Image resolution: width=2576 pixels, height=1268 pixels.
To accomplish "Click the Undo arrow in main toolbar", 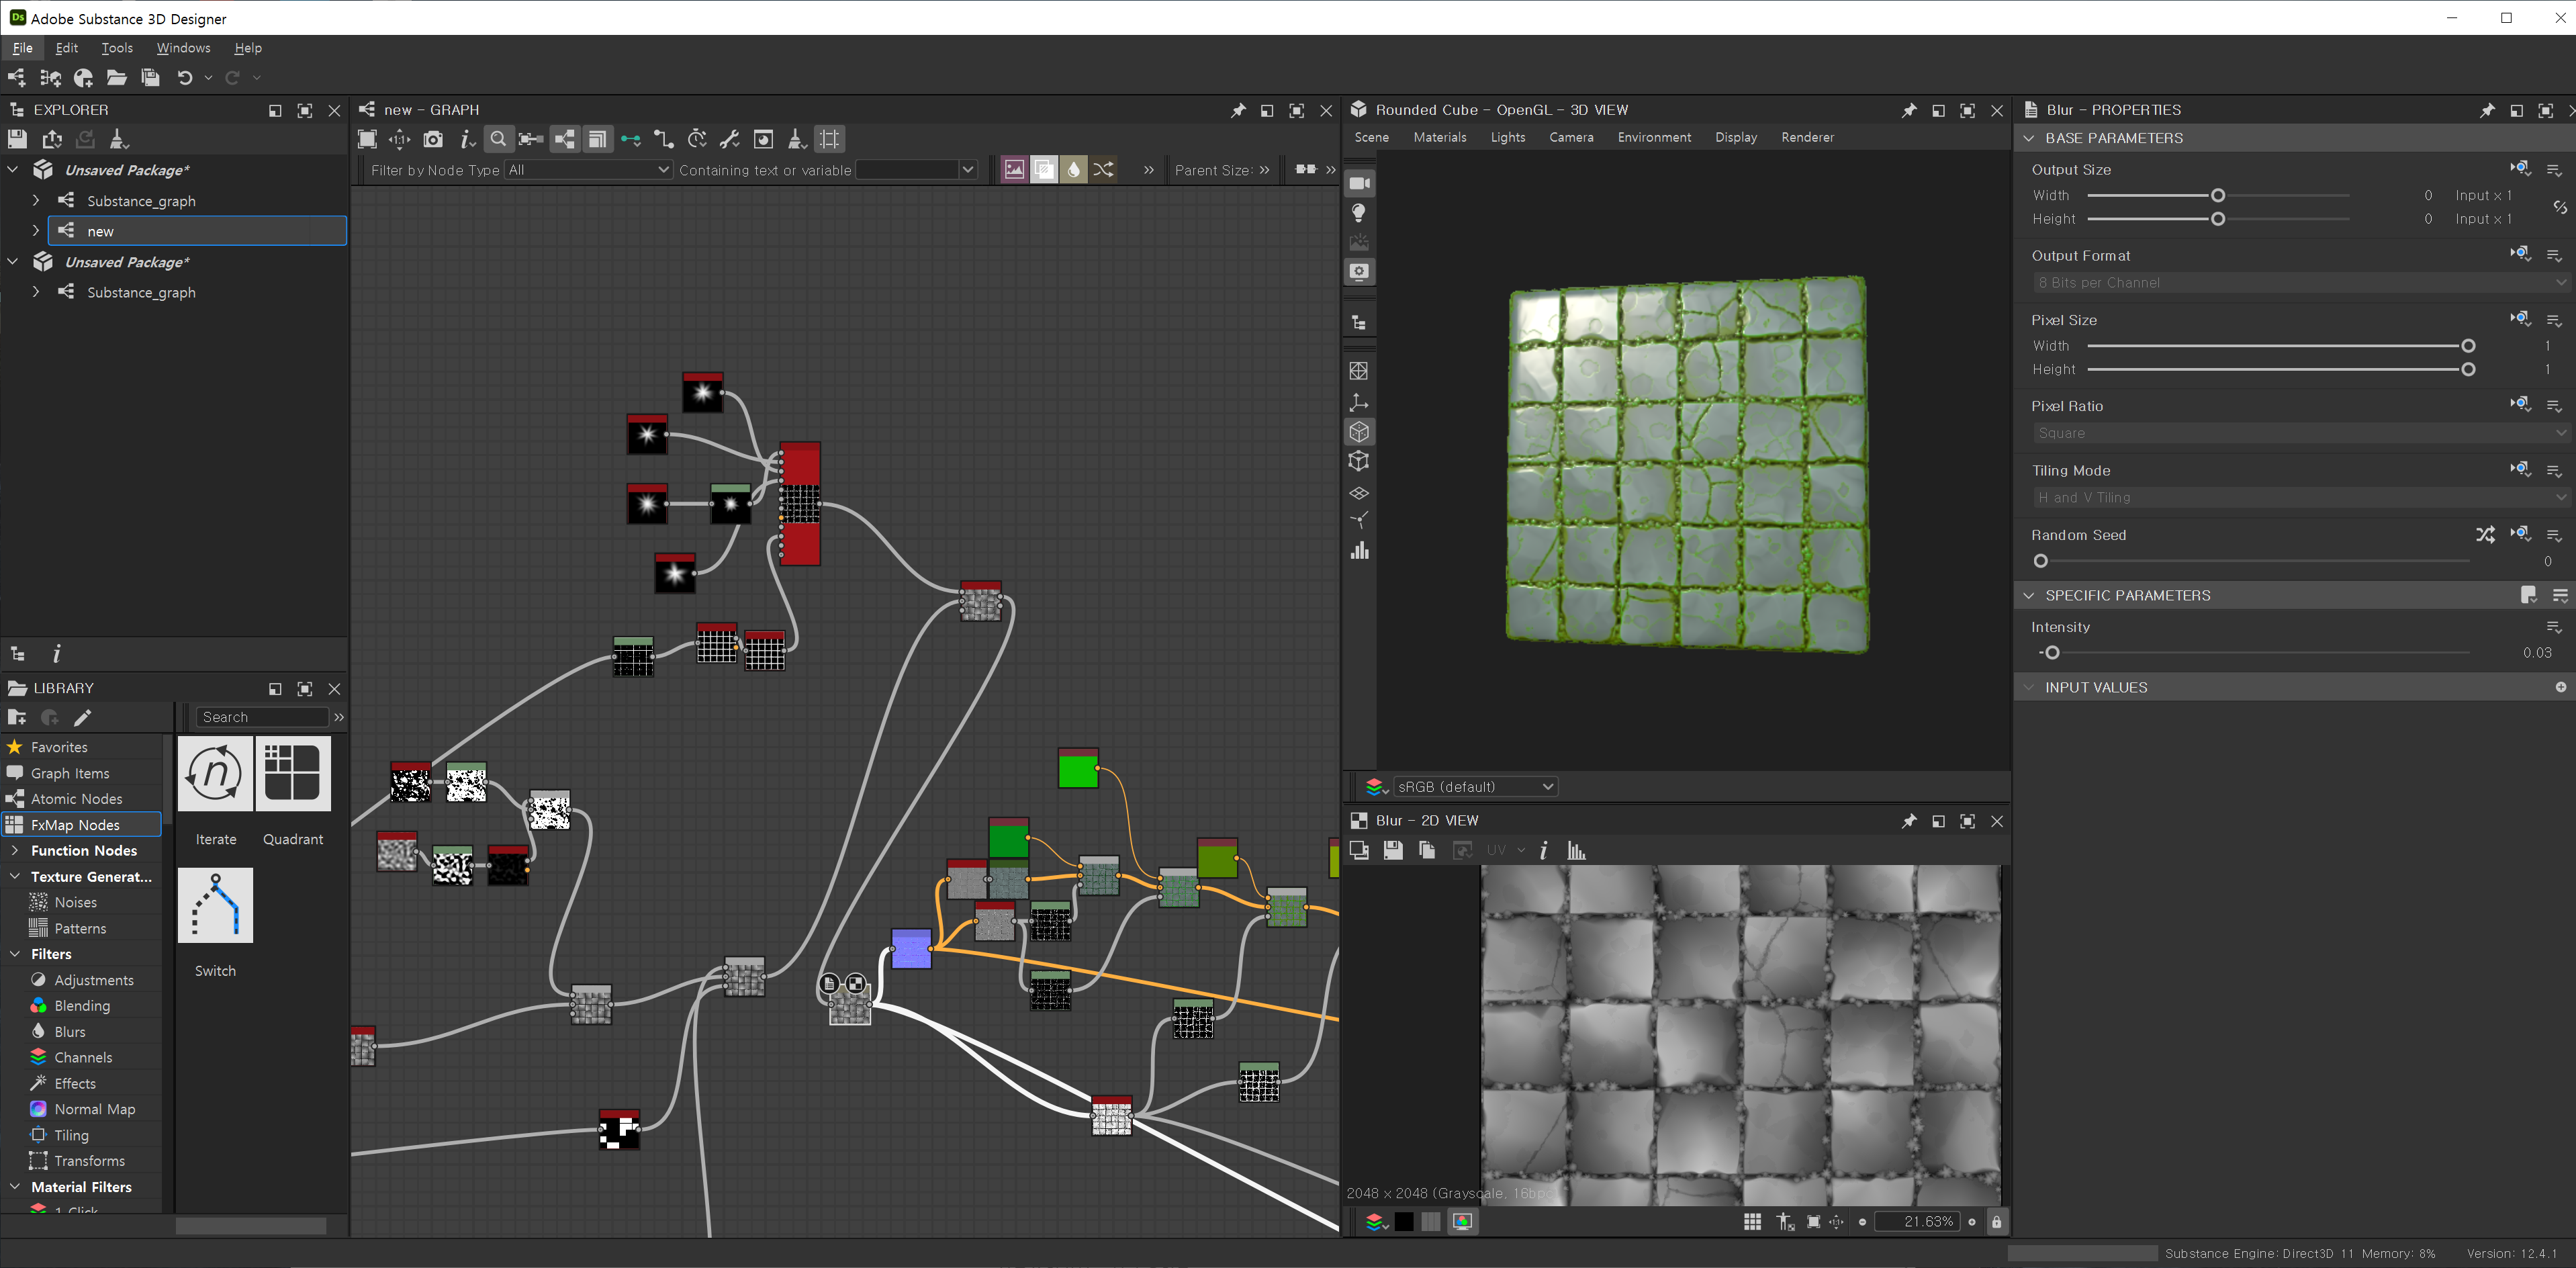I will (185, 77).
